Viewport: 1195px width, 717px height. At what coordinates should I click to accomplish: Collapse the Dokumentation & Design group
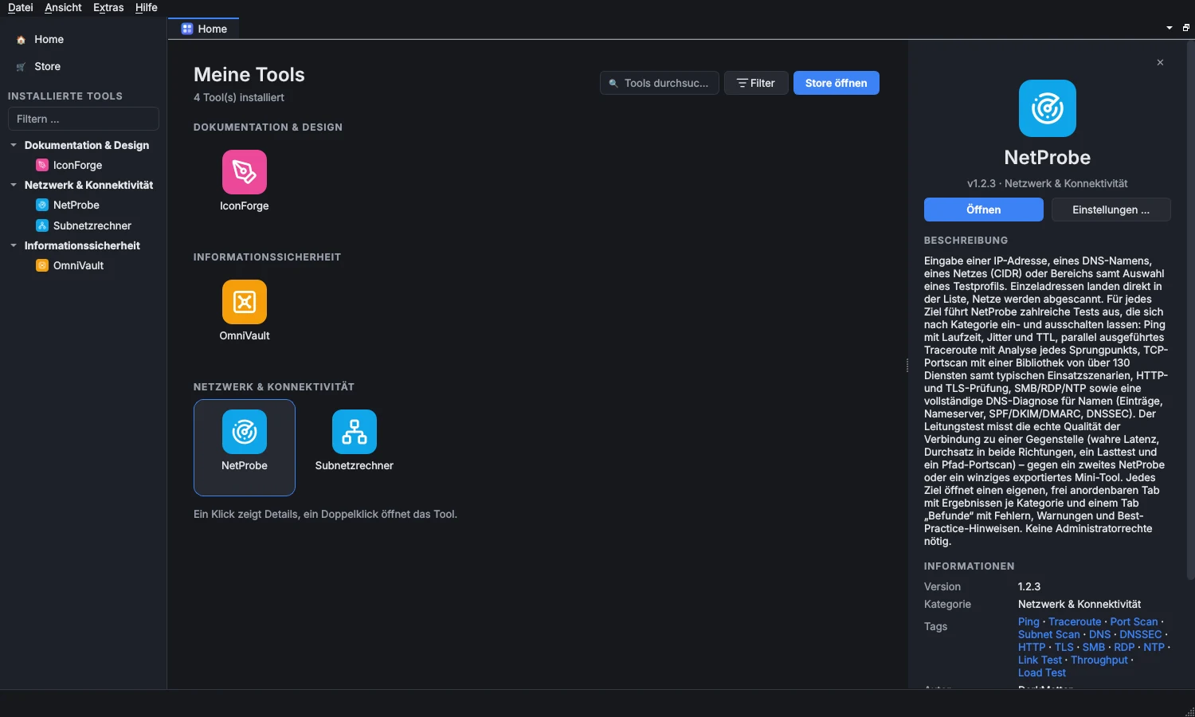pos(14,145)
